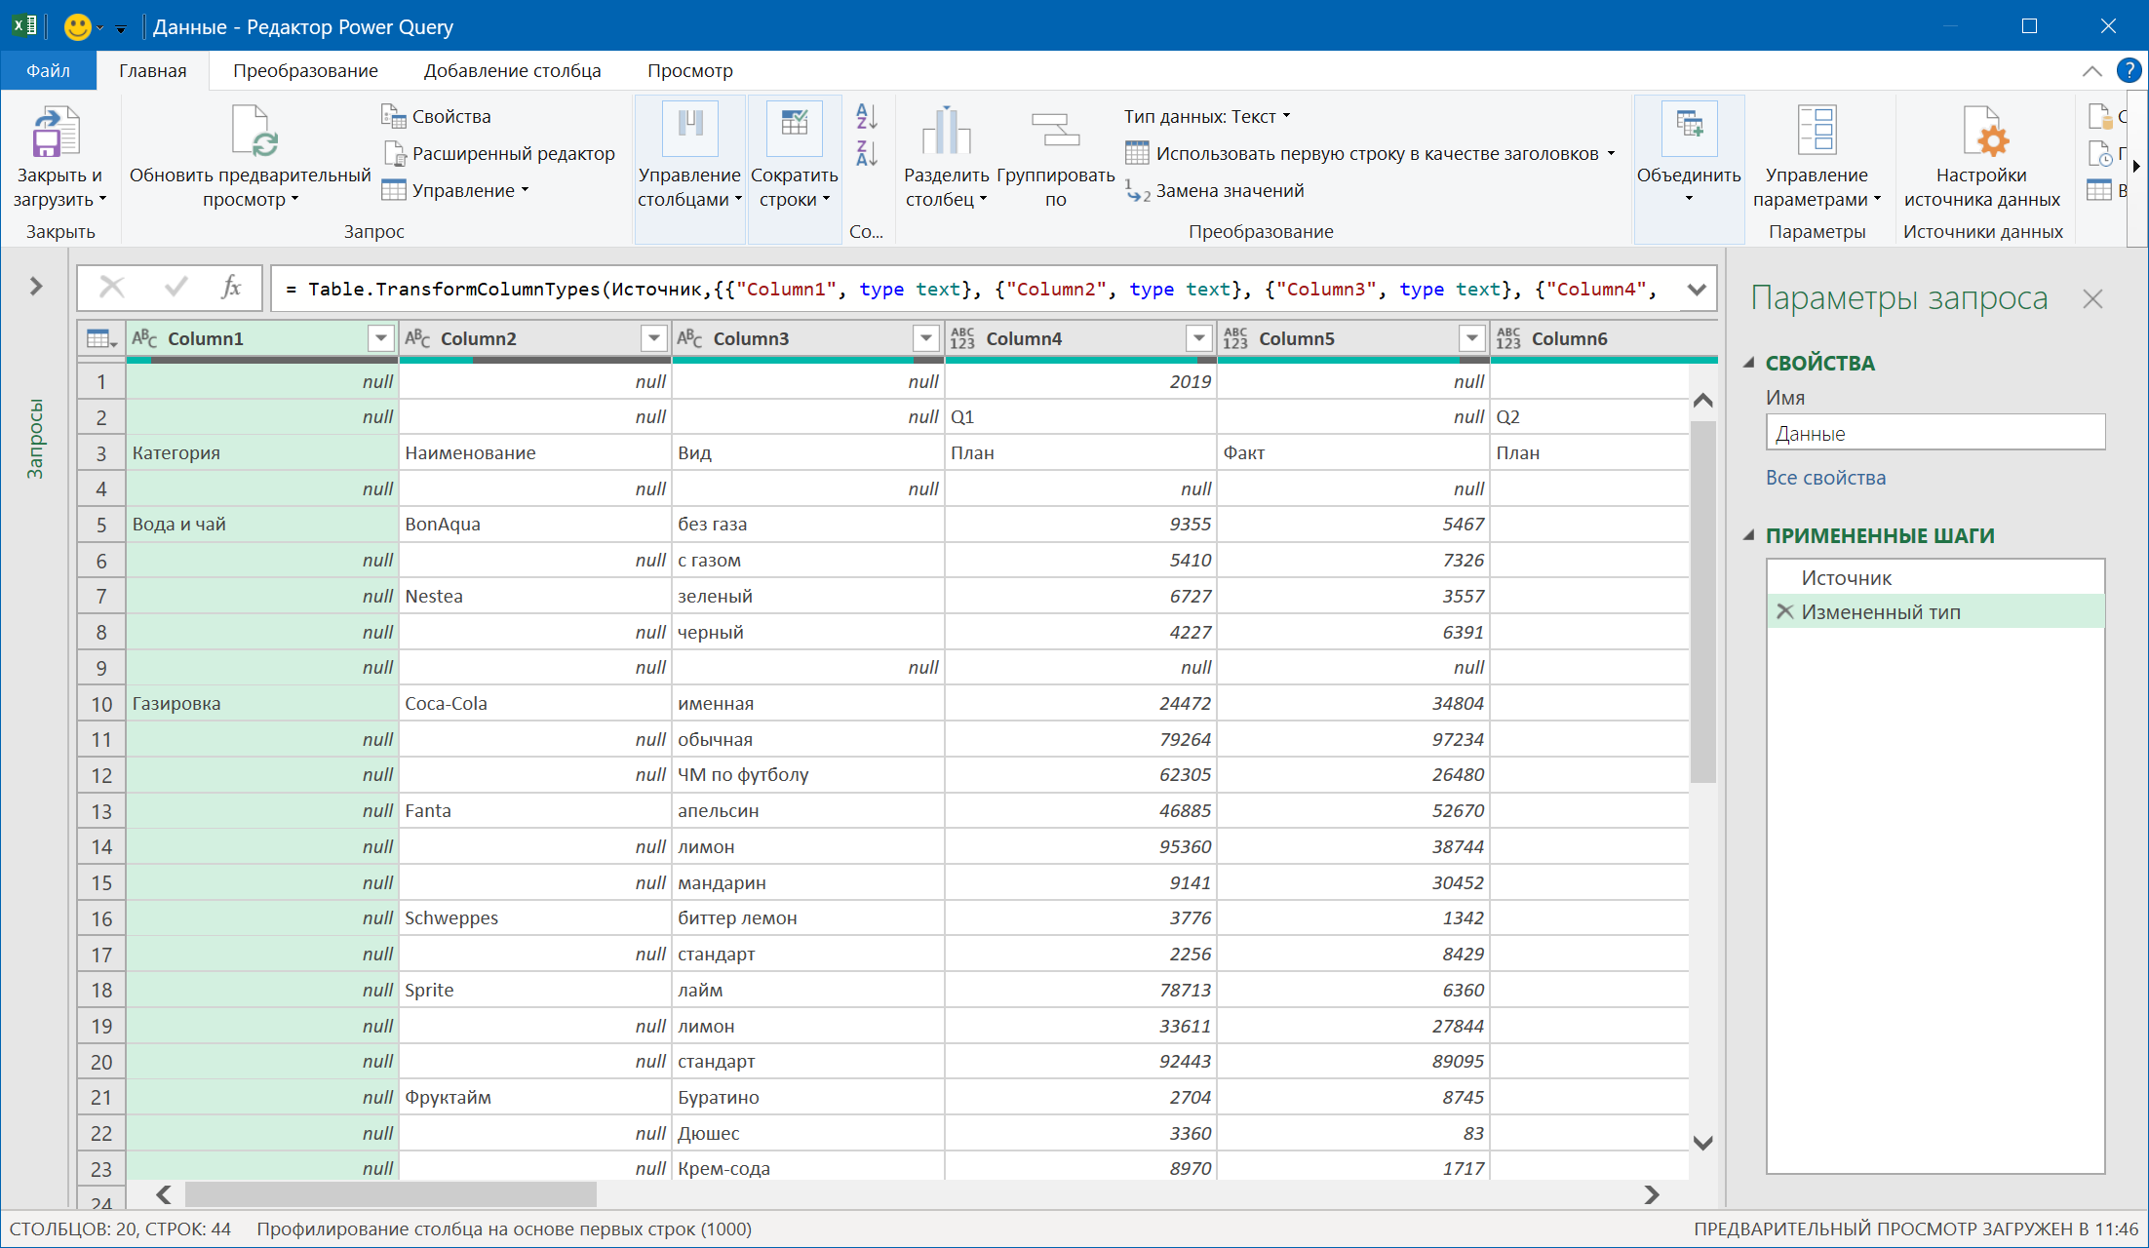The width and height of the screenshot is (2149, 1248).
Task: Click grid scroll down arrow
Action: 1702,1143
